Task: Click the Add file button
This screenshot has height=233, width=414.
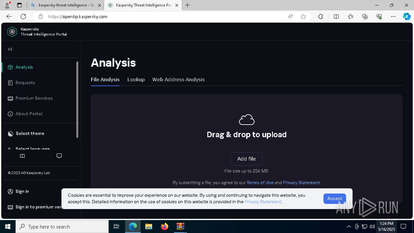Action: pos(246,159)
